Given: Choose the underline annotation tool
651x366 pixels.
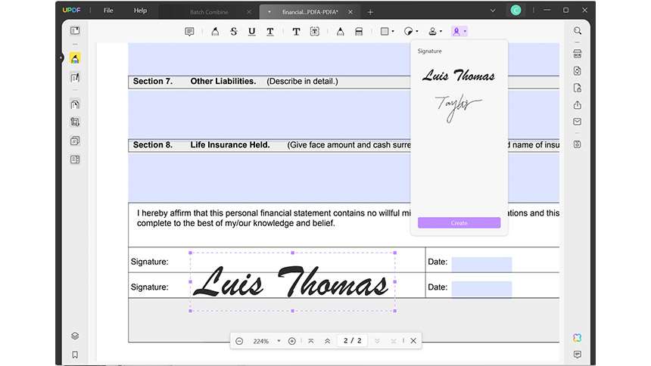Looking at the screenshot, I should click(251, 32).
